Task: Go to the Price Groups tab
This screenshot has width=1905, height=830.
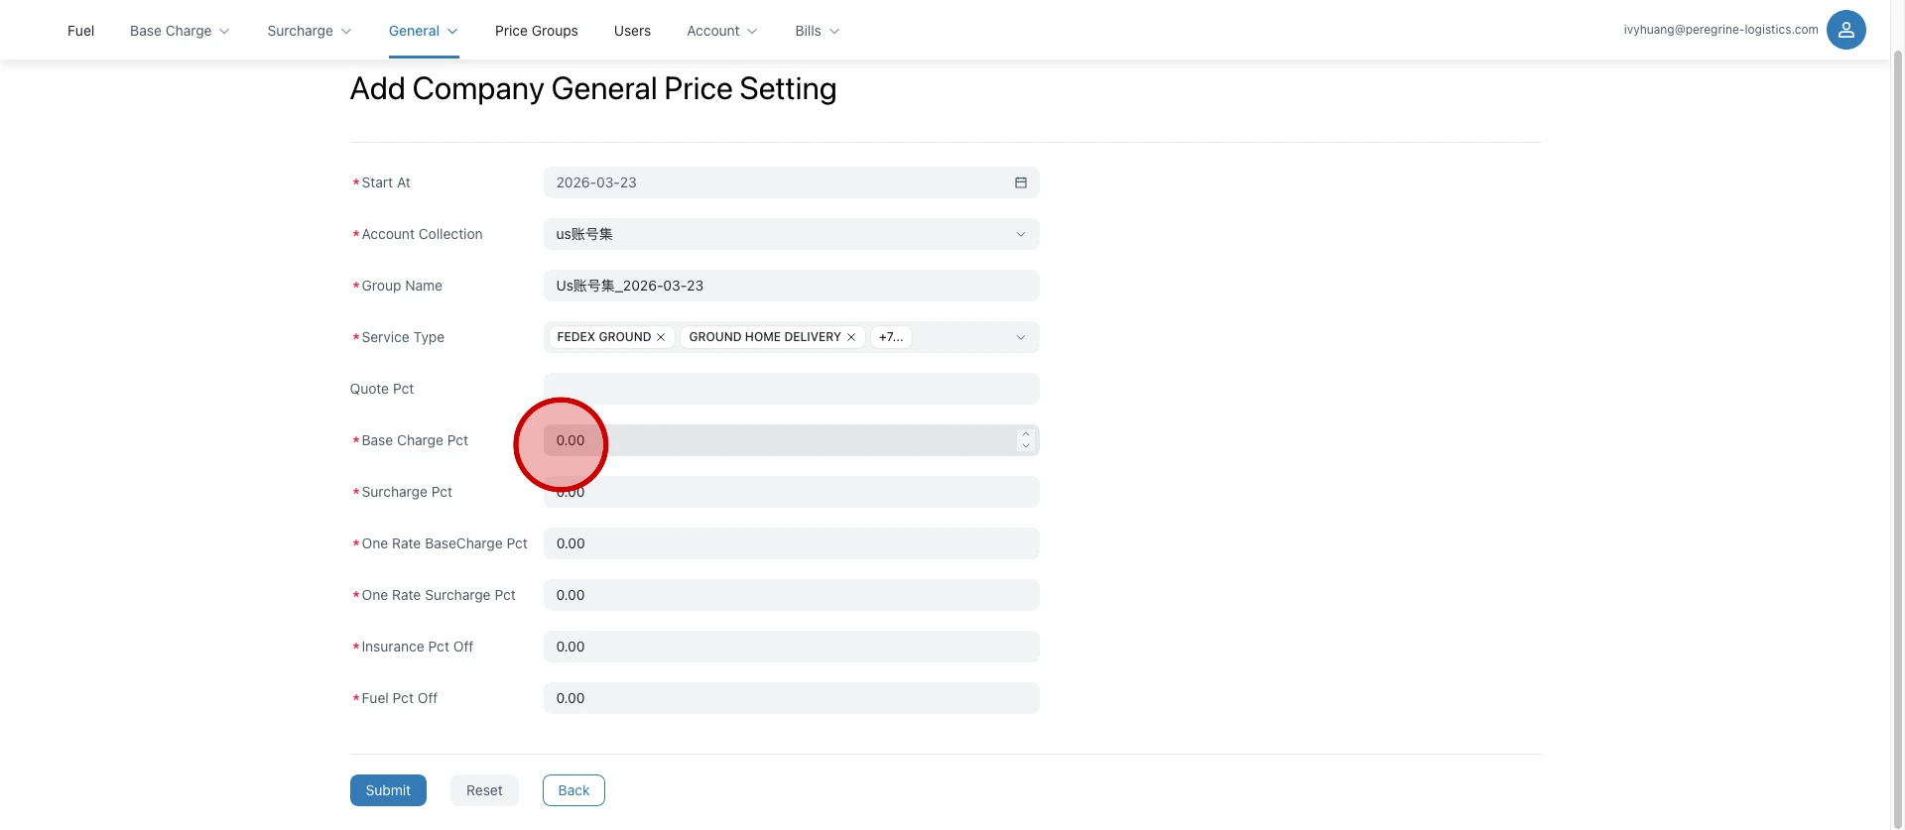Action: (x=536, y=31)
